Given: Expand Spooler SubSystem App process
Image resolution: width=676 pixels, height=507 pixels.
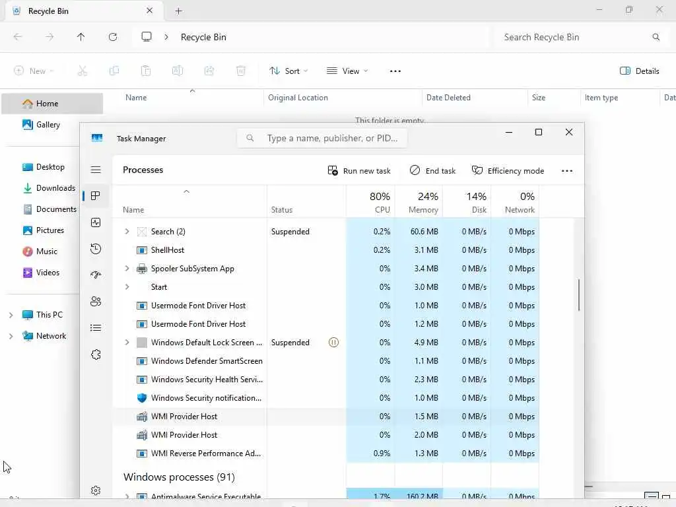Looking at the screenshot, I should click(x=127, y=268).
